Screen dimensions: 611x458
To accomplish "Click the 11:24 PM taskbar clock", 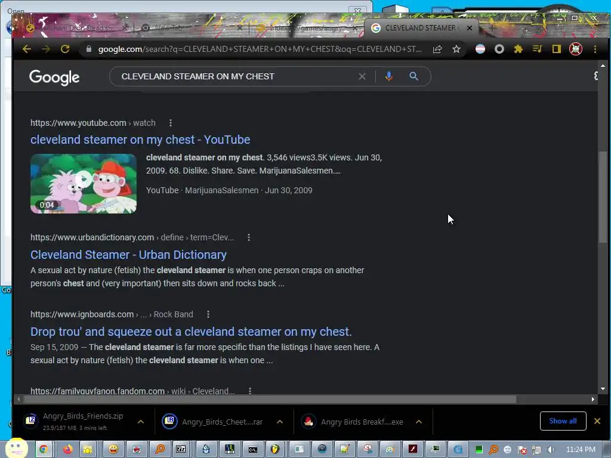I will click(x=581, y=450).
